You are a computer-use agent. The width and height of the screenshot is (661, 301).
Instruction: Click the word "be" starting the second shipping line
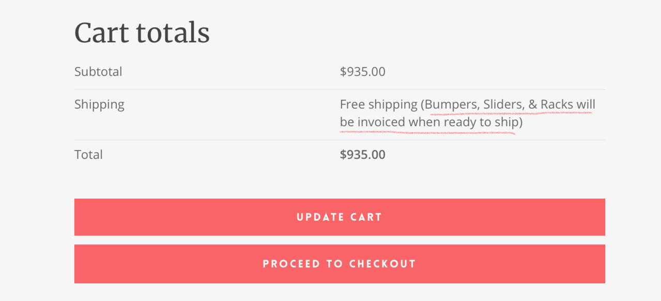(x=347, y=123)
